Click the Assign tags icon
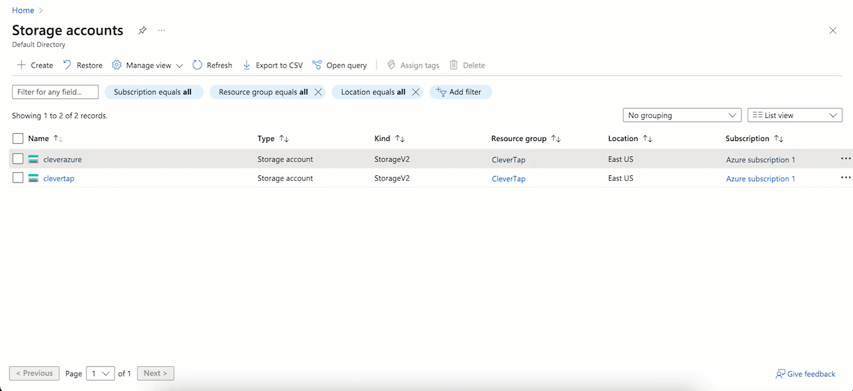The width and height of the screenshot is (853, 391). [x=390, y=65]
